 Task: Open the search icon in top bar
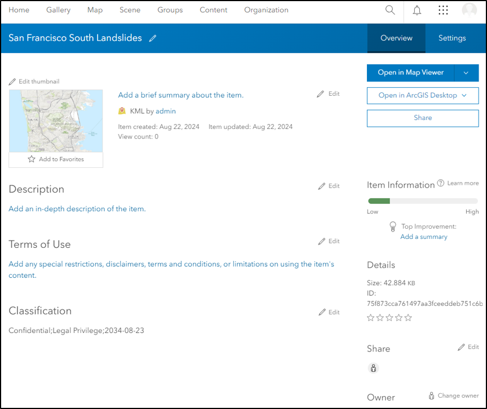(x=389, y=10)
